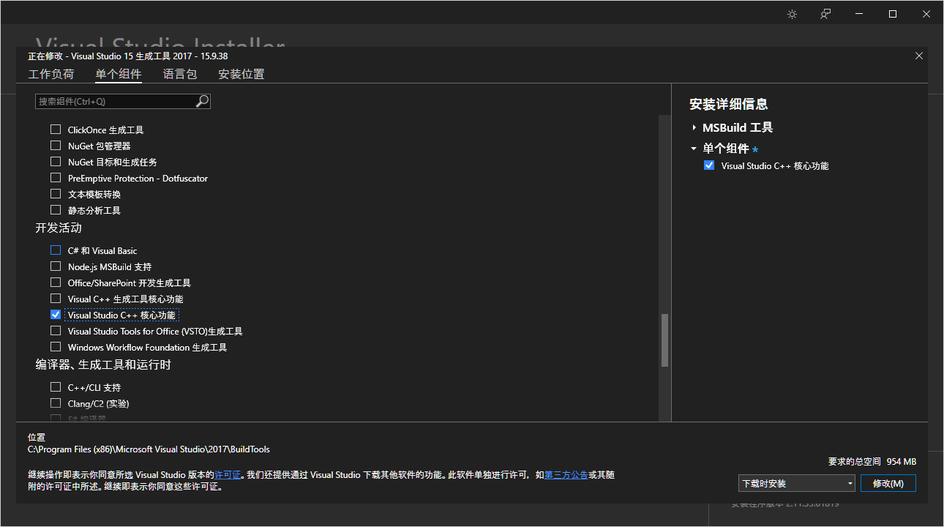The image size is (944, 527).
Task: Open the settings gear in the title bar
Action: pos(792,13)
